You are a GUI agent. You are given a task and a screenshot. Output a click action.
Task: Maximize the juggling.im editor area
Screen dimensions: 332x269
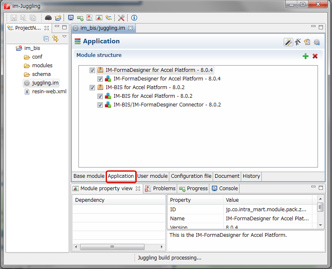coord(321,27)
